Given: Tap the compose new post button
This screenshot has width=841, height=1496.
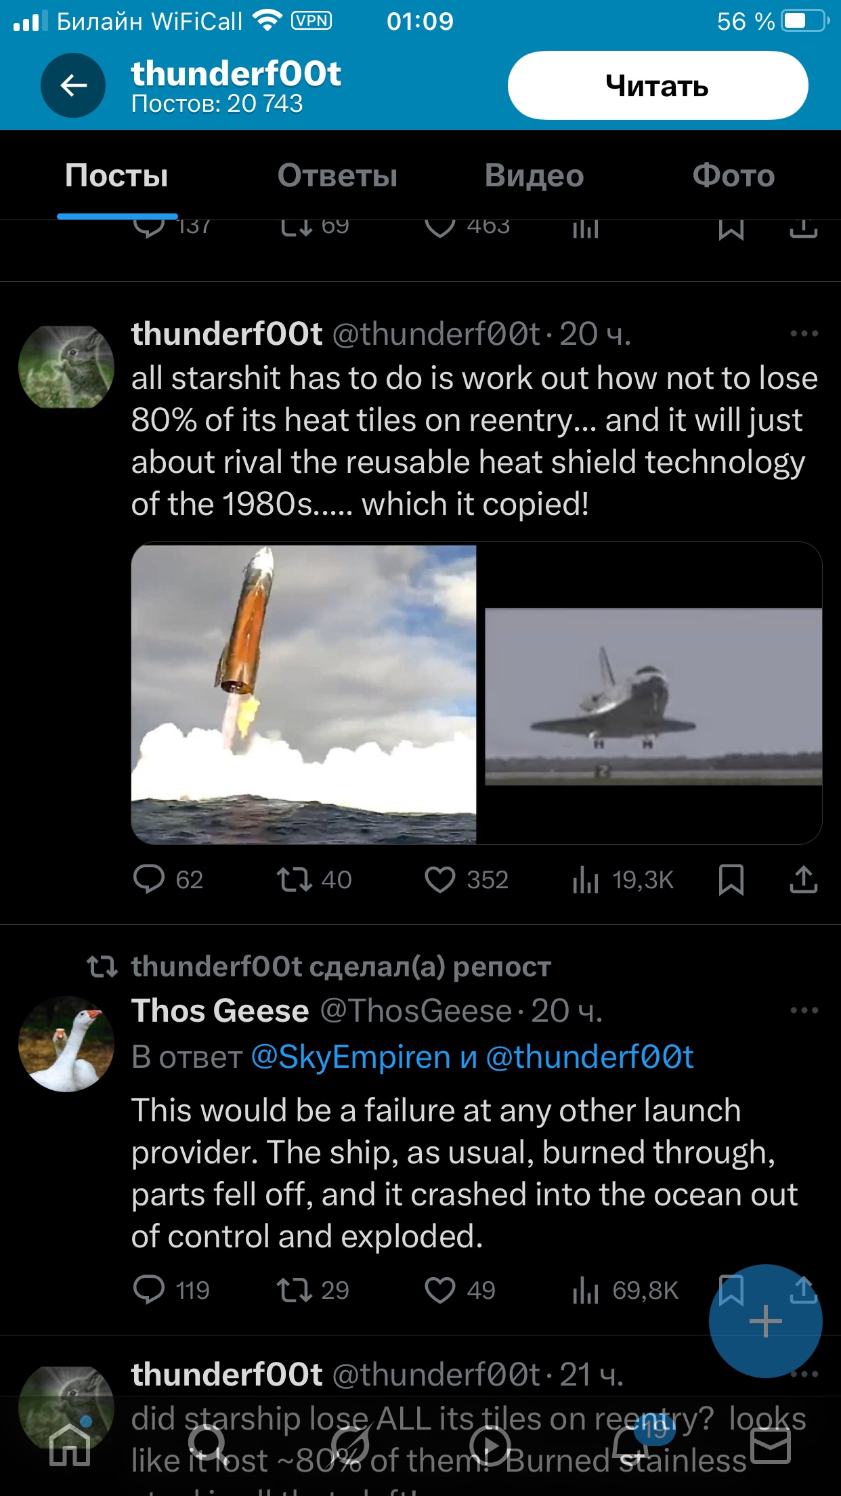Looking at the screenshot, I should (x=765, y=1321).
